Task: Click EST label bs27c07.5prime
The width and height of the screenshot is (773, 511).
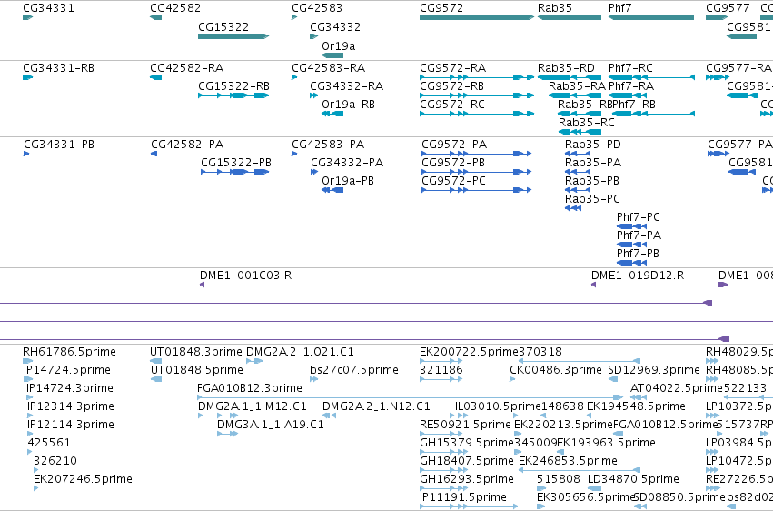Action: (x=354, y=370)
